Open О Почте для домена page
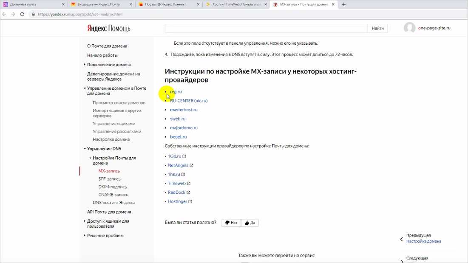Image resolution: width=468 pixels, height=263 pixels. click(107, 46)
